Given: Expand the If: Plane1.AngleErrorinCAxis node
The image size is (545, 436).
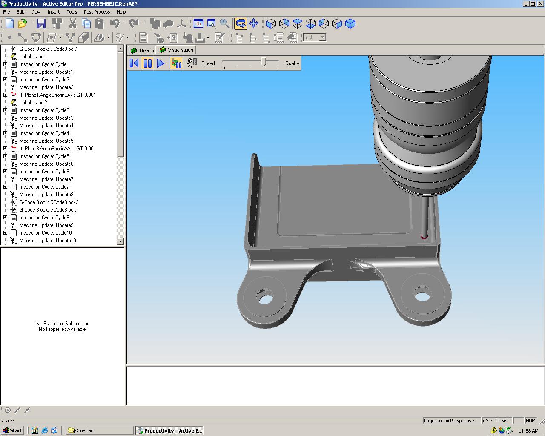Looking at the screenshot, I should pos(6,95).
